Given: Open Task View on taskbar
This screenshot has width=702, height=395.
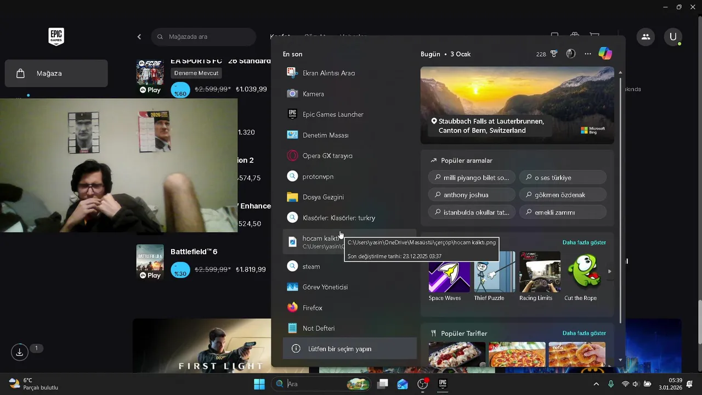Looking at the screenshot, I should 383,384.
